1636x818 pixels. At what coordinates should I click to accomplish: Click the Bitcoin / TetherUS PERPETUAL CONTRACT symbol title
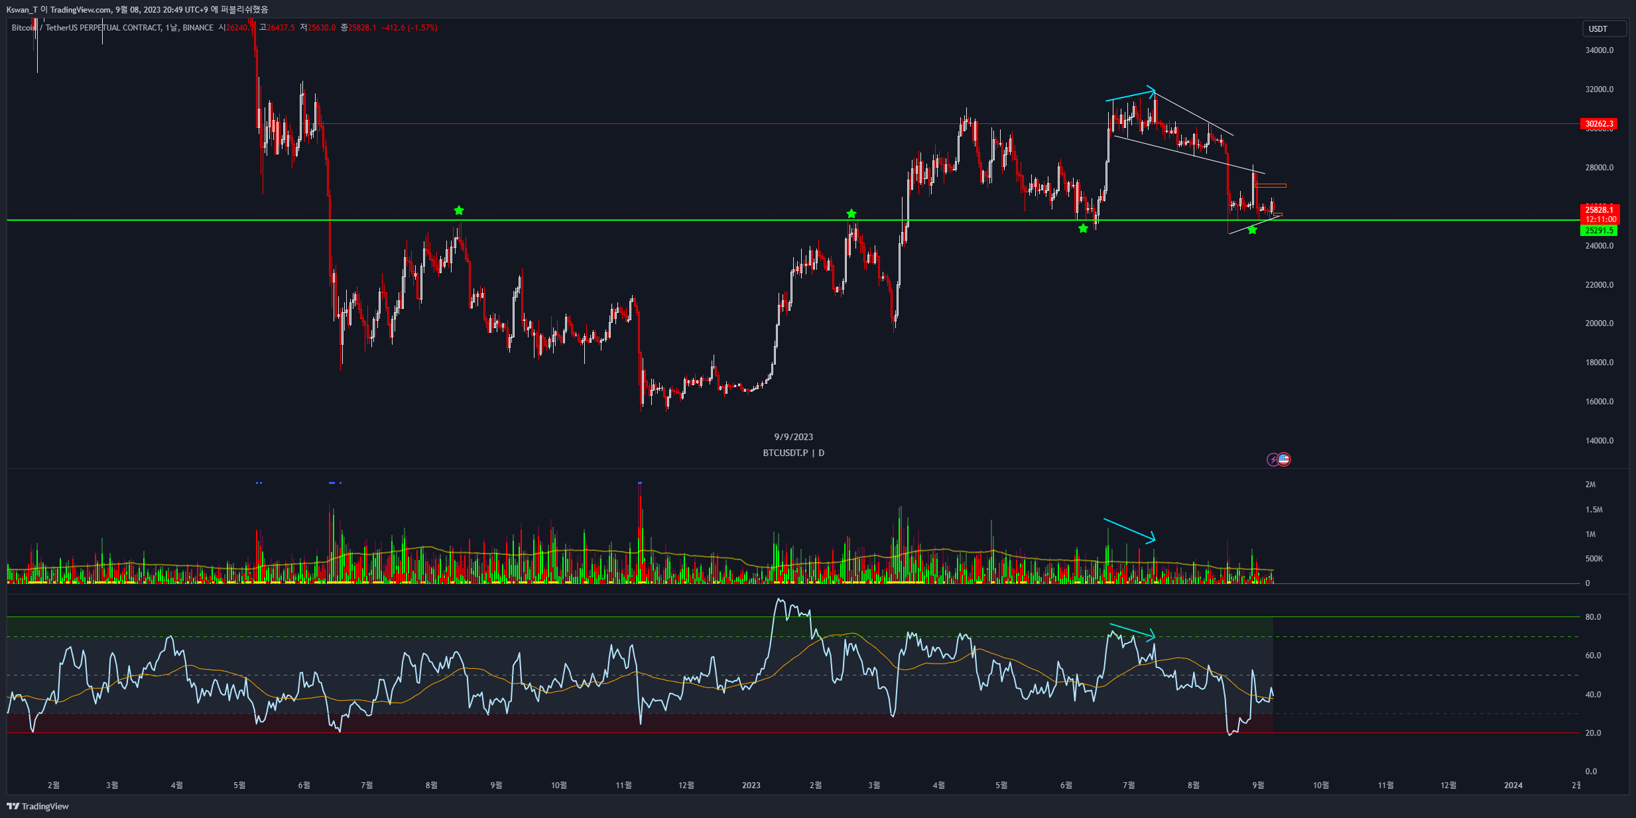coord(86,28)
